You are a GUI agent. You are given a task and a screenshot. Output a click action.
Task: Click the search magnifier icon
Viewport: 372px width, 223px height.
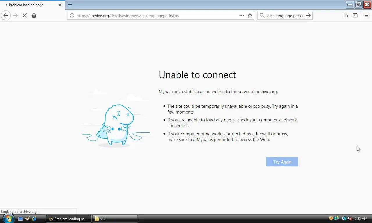[x=262, y=15]
